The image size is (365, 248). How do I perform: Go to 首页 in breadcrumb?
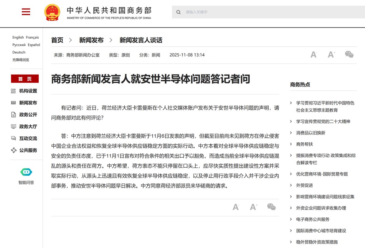[57, 40]
